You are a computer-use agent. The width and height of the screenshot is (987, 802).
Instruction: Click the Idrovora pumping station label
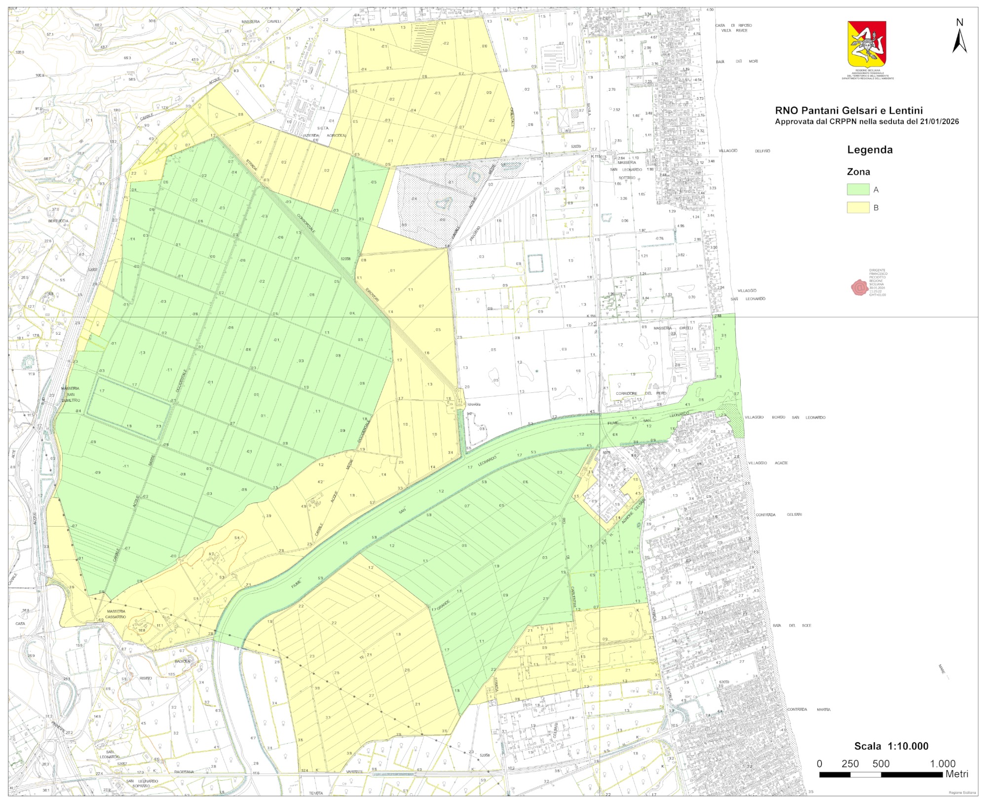click(473, 404)
